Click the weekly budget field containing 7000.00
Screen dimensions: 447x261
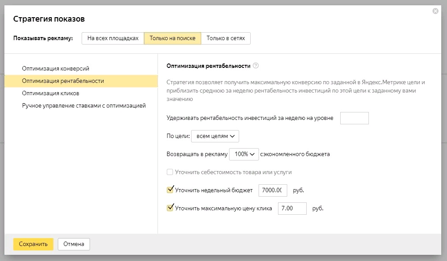pyautogui.click(x=272, y=190)
